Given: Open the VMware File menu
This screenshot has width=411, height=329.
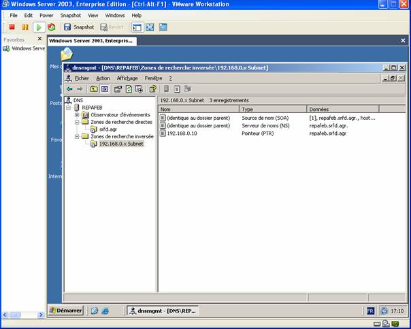Looking at the screenshot, I should [14, 16].
